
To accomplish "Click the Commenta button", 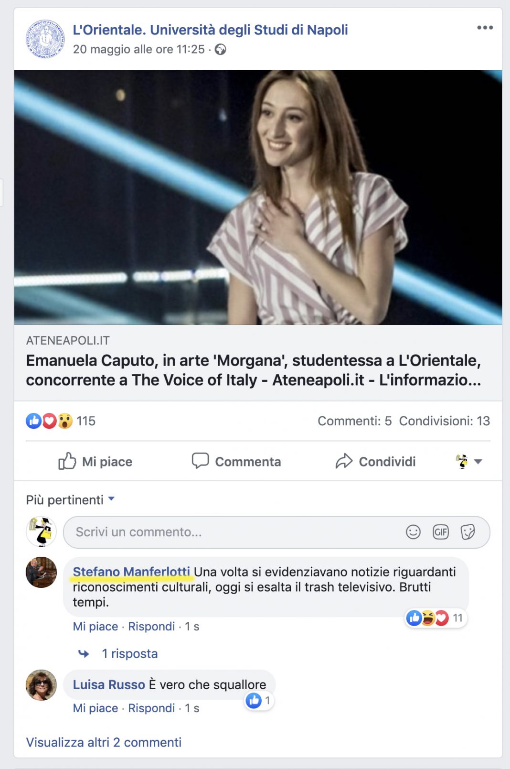I will [x=236, y=462].
